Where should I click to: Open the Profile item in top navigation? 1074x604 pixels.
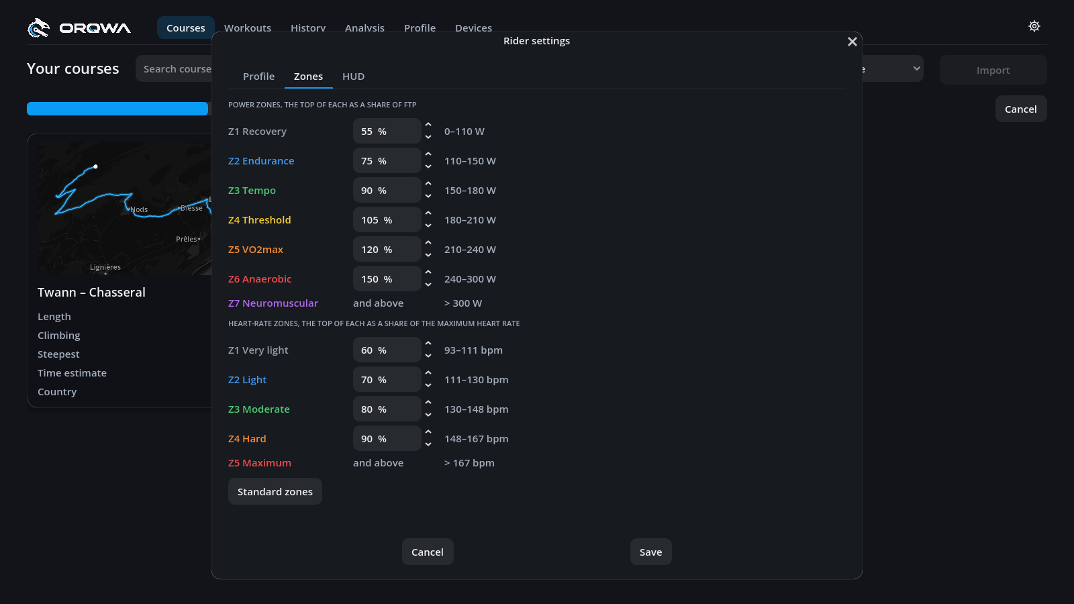420,28
